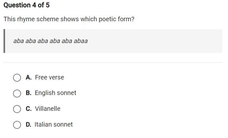Click the bold letter "B." label
This screenshot has height=138, width=228.
point(29,93)
